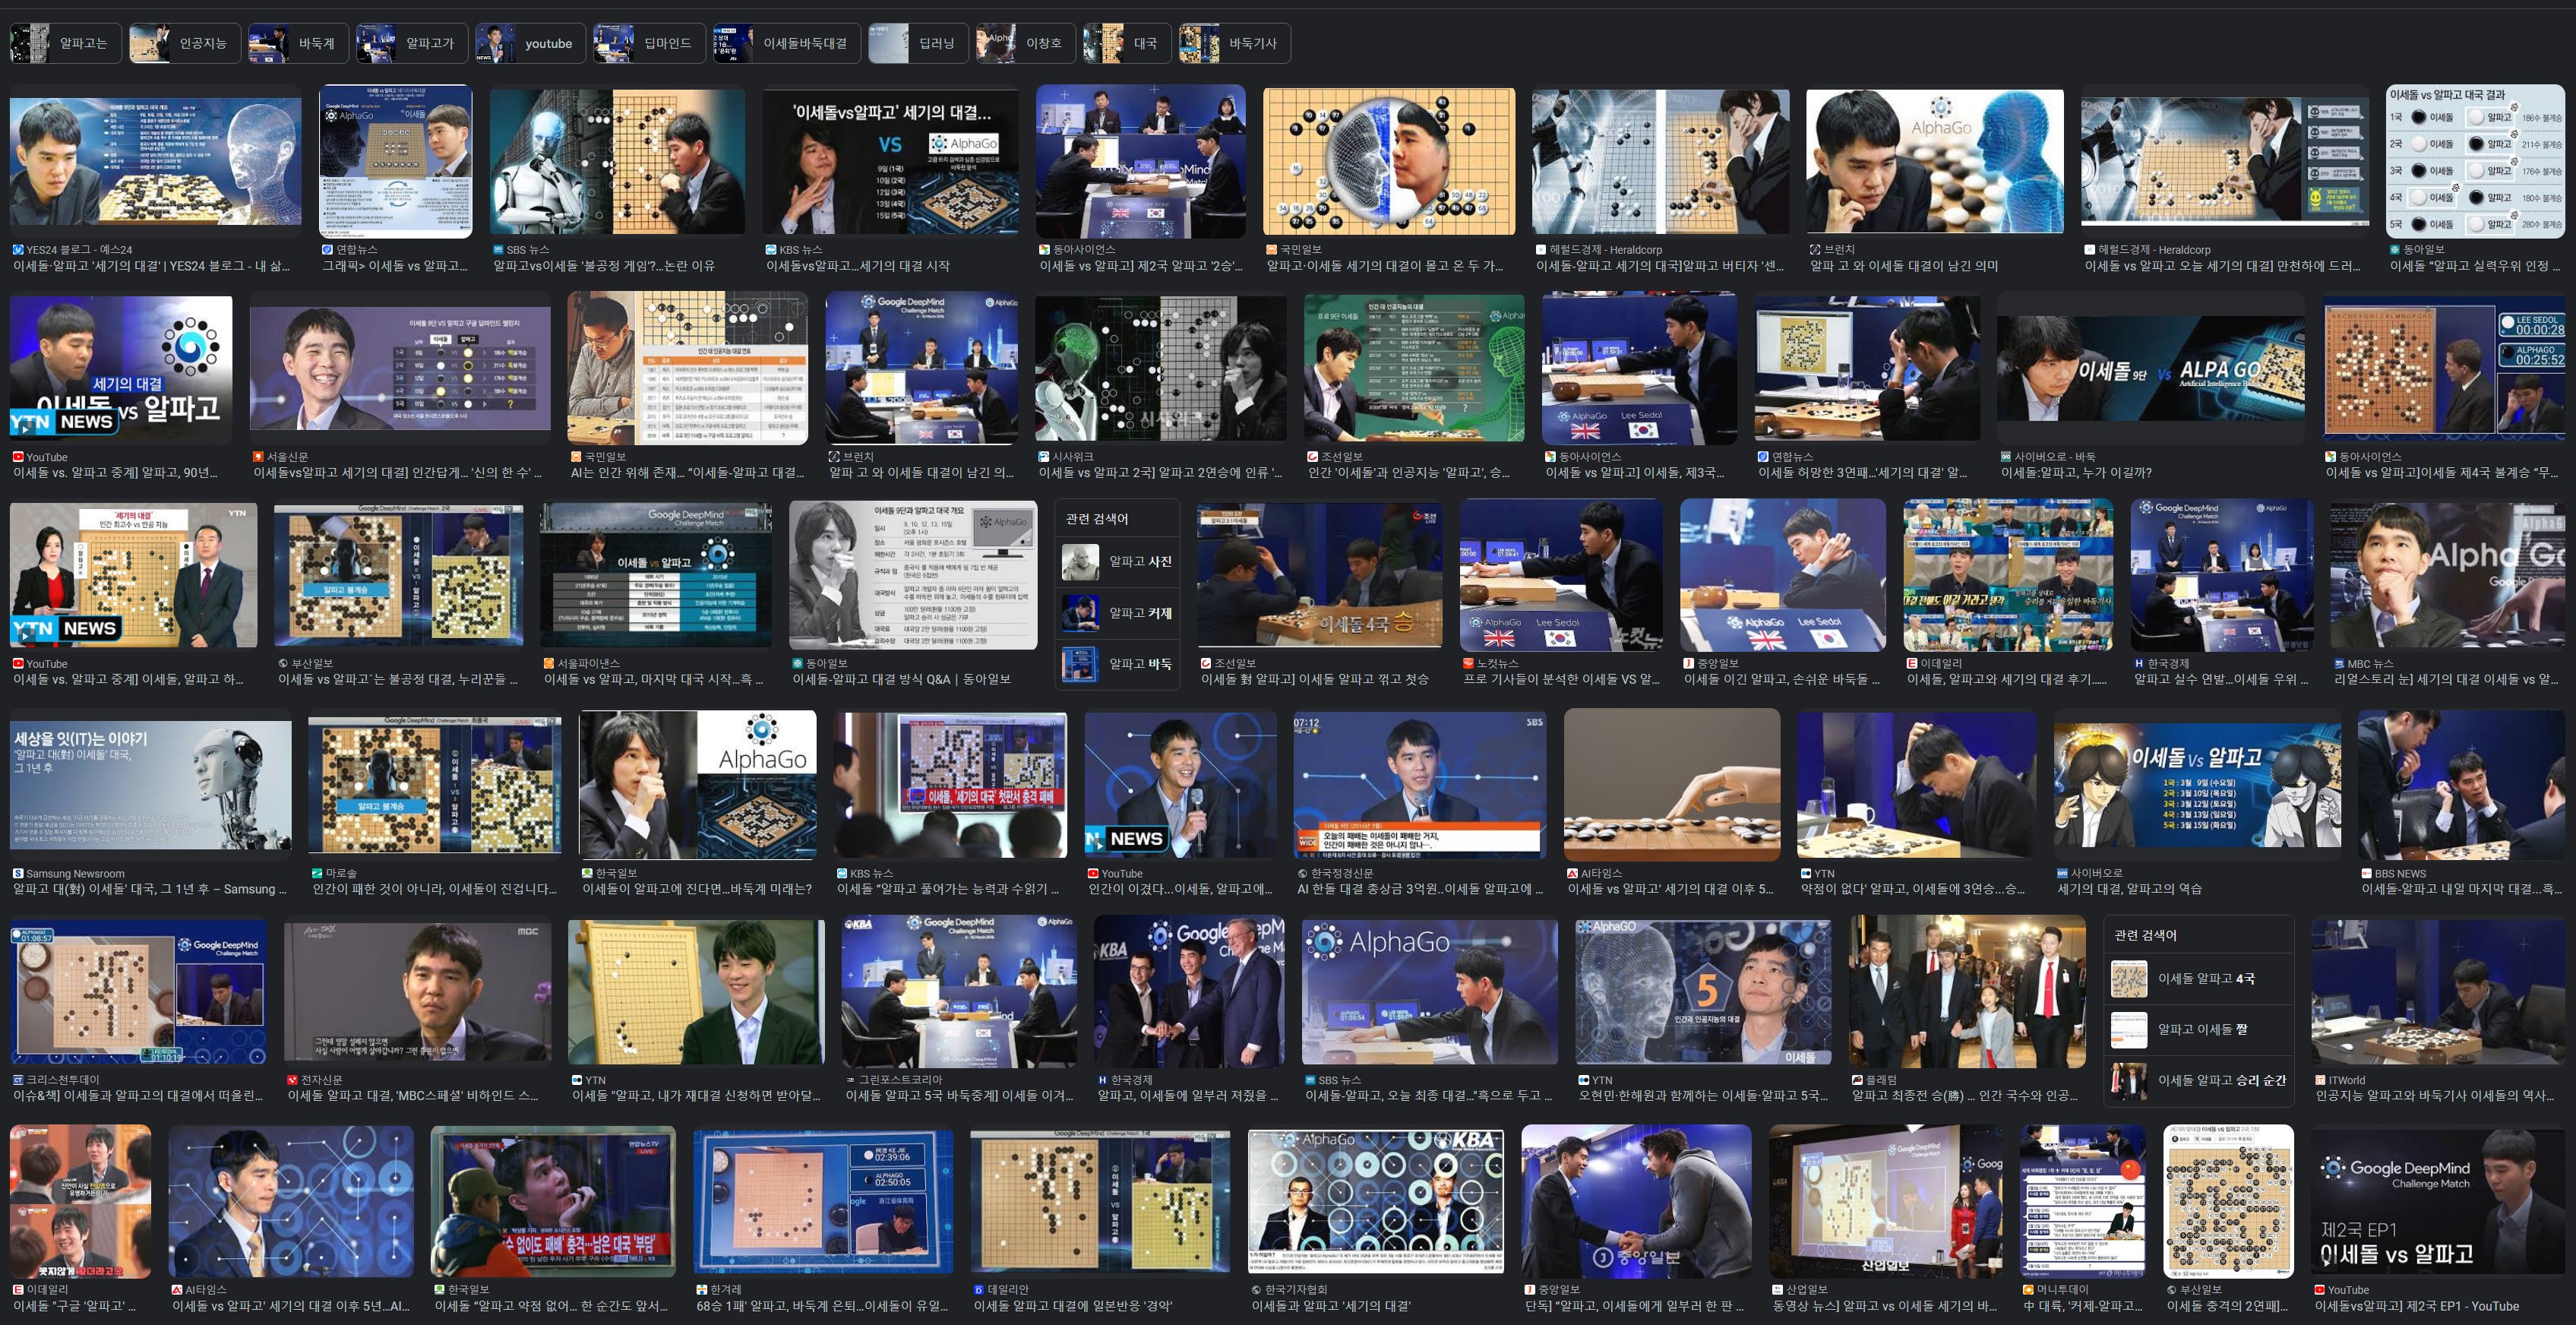
Task: Open title '이세돌:알파고, 누가 이길까?'
Action: pos(2076,473)
